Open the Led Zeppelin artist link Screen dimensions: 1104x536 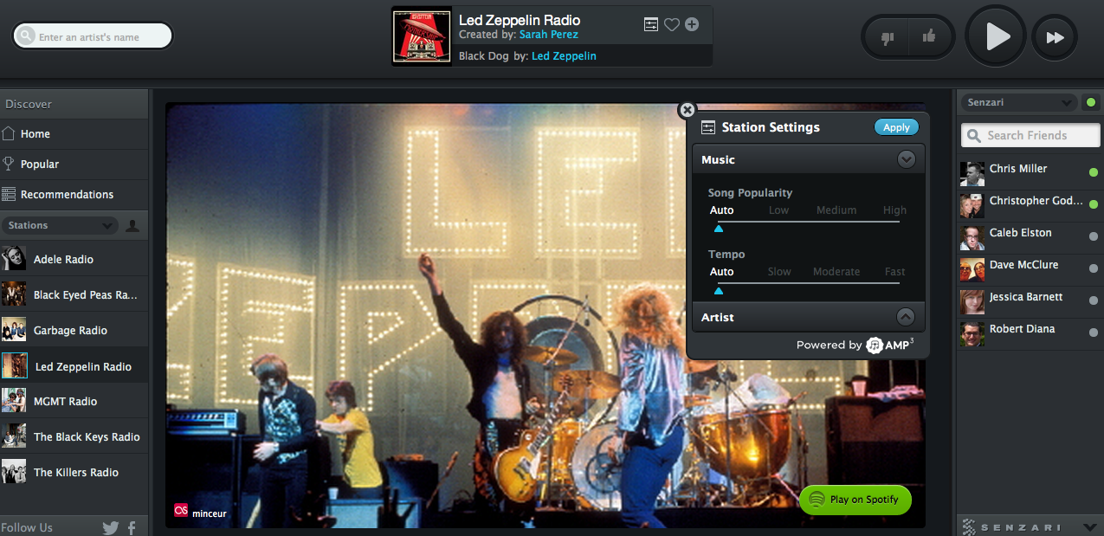point(564,56)
